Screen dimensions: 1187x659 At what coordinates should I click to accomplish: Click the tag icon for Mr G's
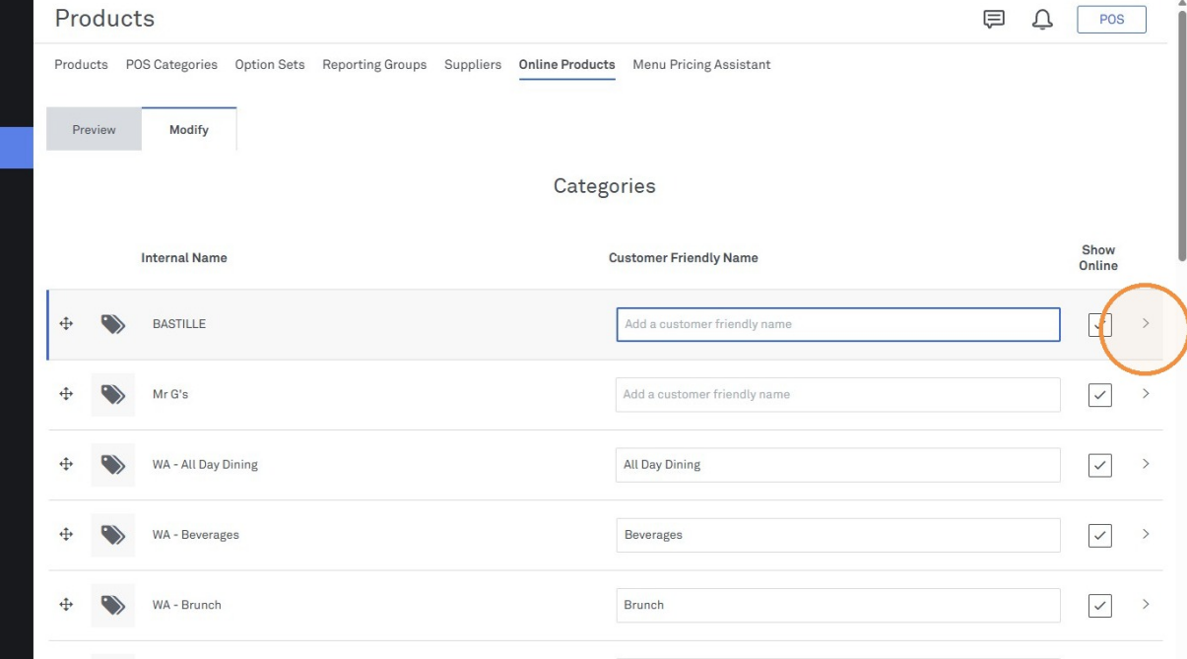113,394
